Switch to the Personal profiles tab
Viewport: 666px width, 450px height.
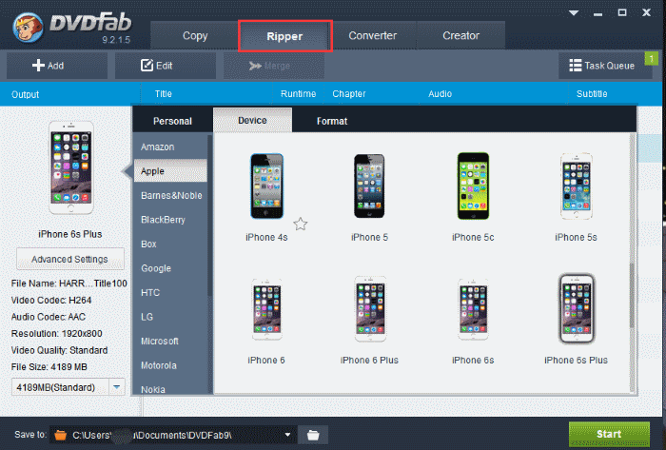[x=172, y=121]
